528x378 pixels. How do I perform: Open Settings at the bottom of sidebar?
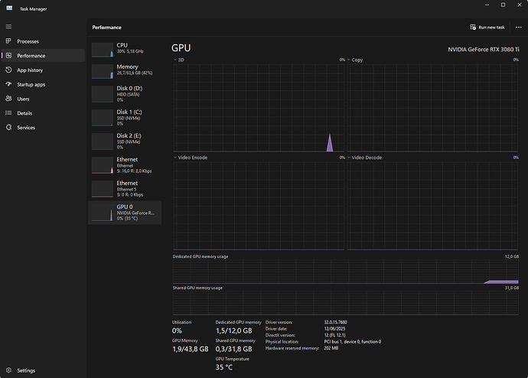(x=43, y=370)
